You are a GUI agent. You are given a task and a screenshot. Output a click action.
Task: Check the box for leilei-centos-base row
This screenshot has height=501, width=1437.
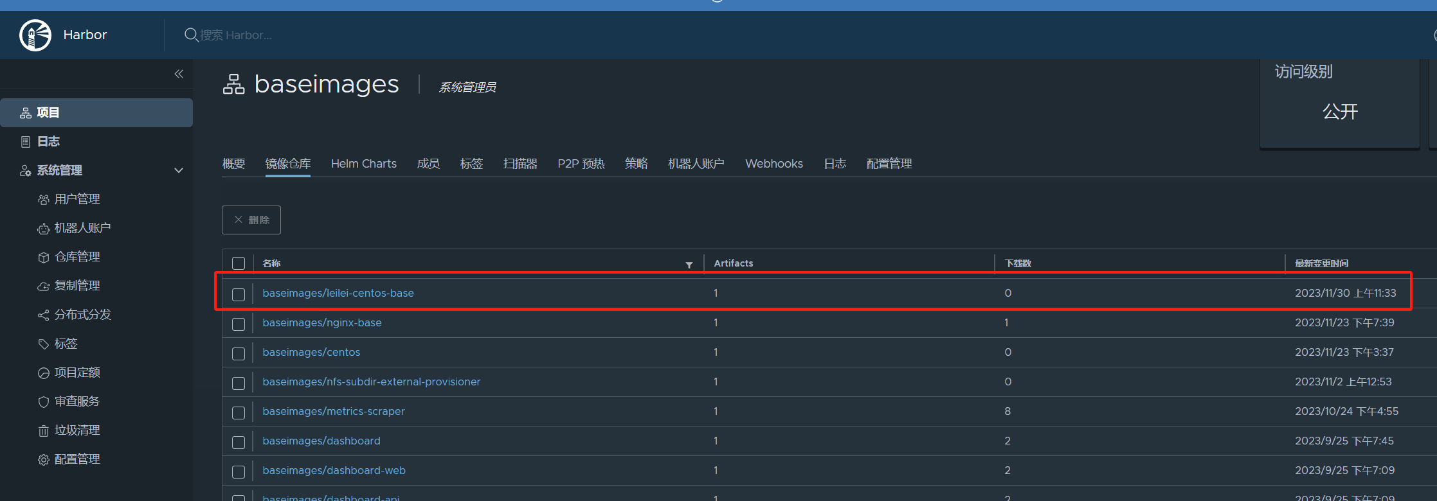(x=239, y=294)
